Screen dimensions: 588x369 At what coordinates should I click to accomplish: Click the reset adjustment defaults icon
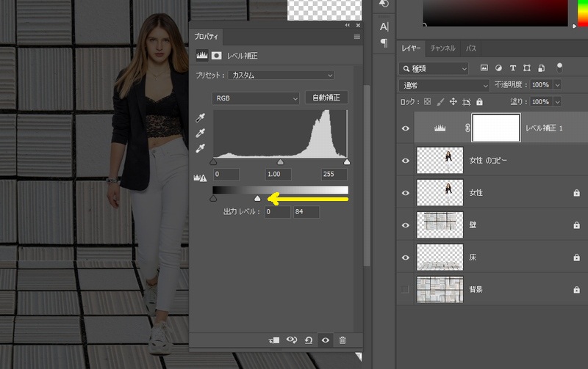coord(308,340)
